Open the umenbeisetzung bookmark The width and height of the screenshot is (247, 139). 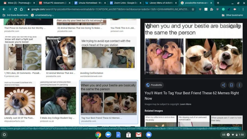42,15
